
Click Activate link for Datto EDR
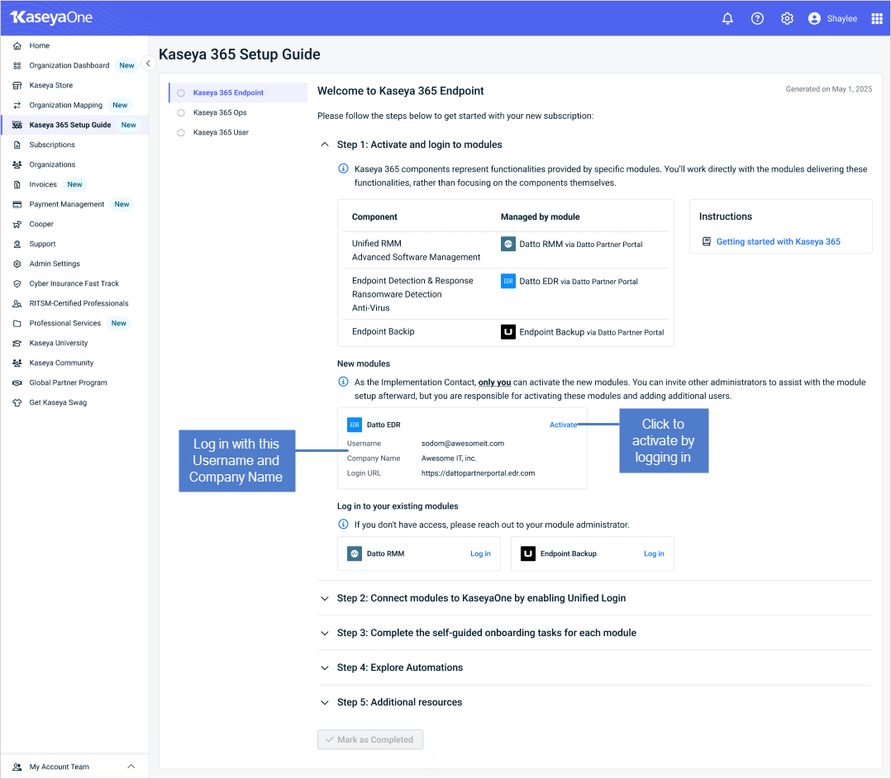coord(563,425)
